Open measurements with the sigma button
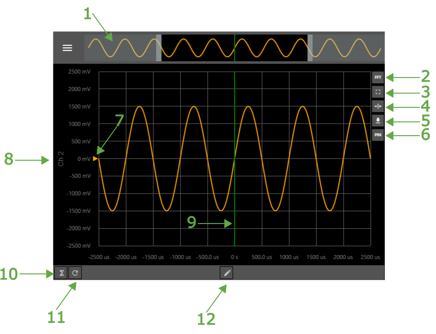 tap(61, 273)
